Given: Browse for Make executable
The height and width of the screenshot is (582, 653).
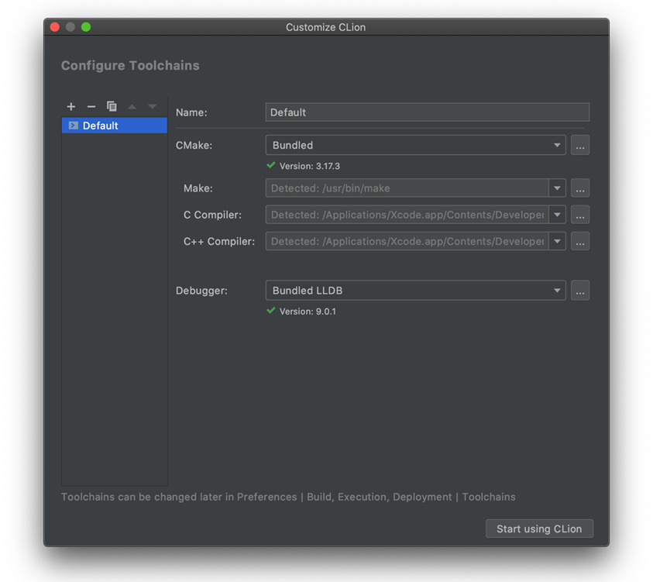Looking at the screenshot, I should [x=580, y=188].
